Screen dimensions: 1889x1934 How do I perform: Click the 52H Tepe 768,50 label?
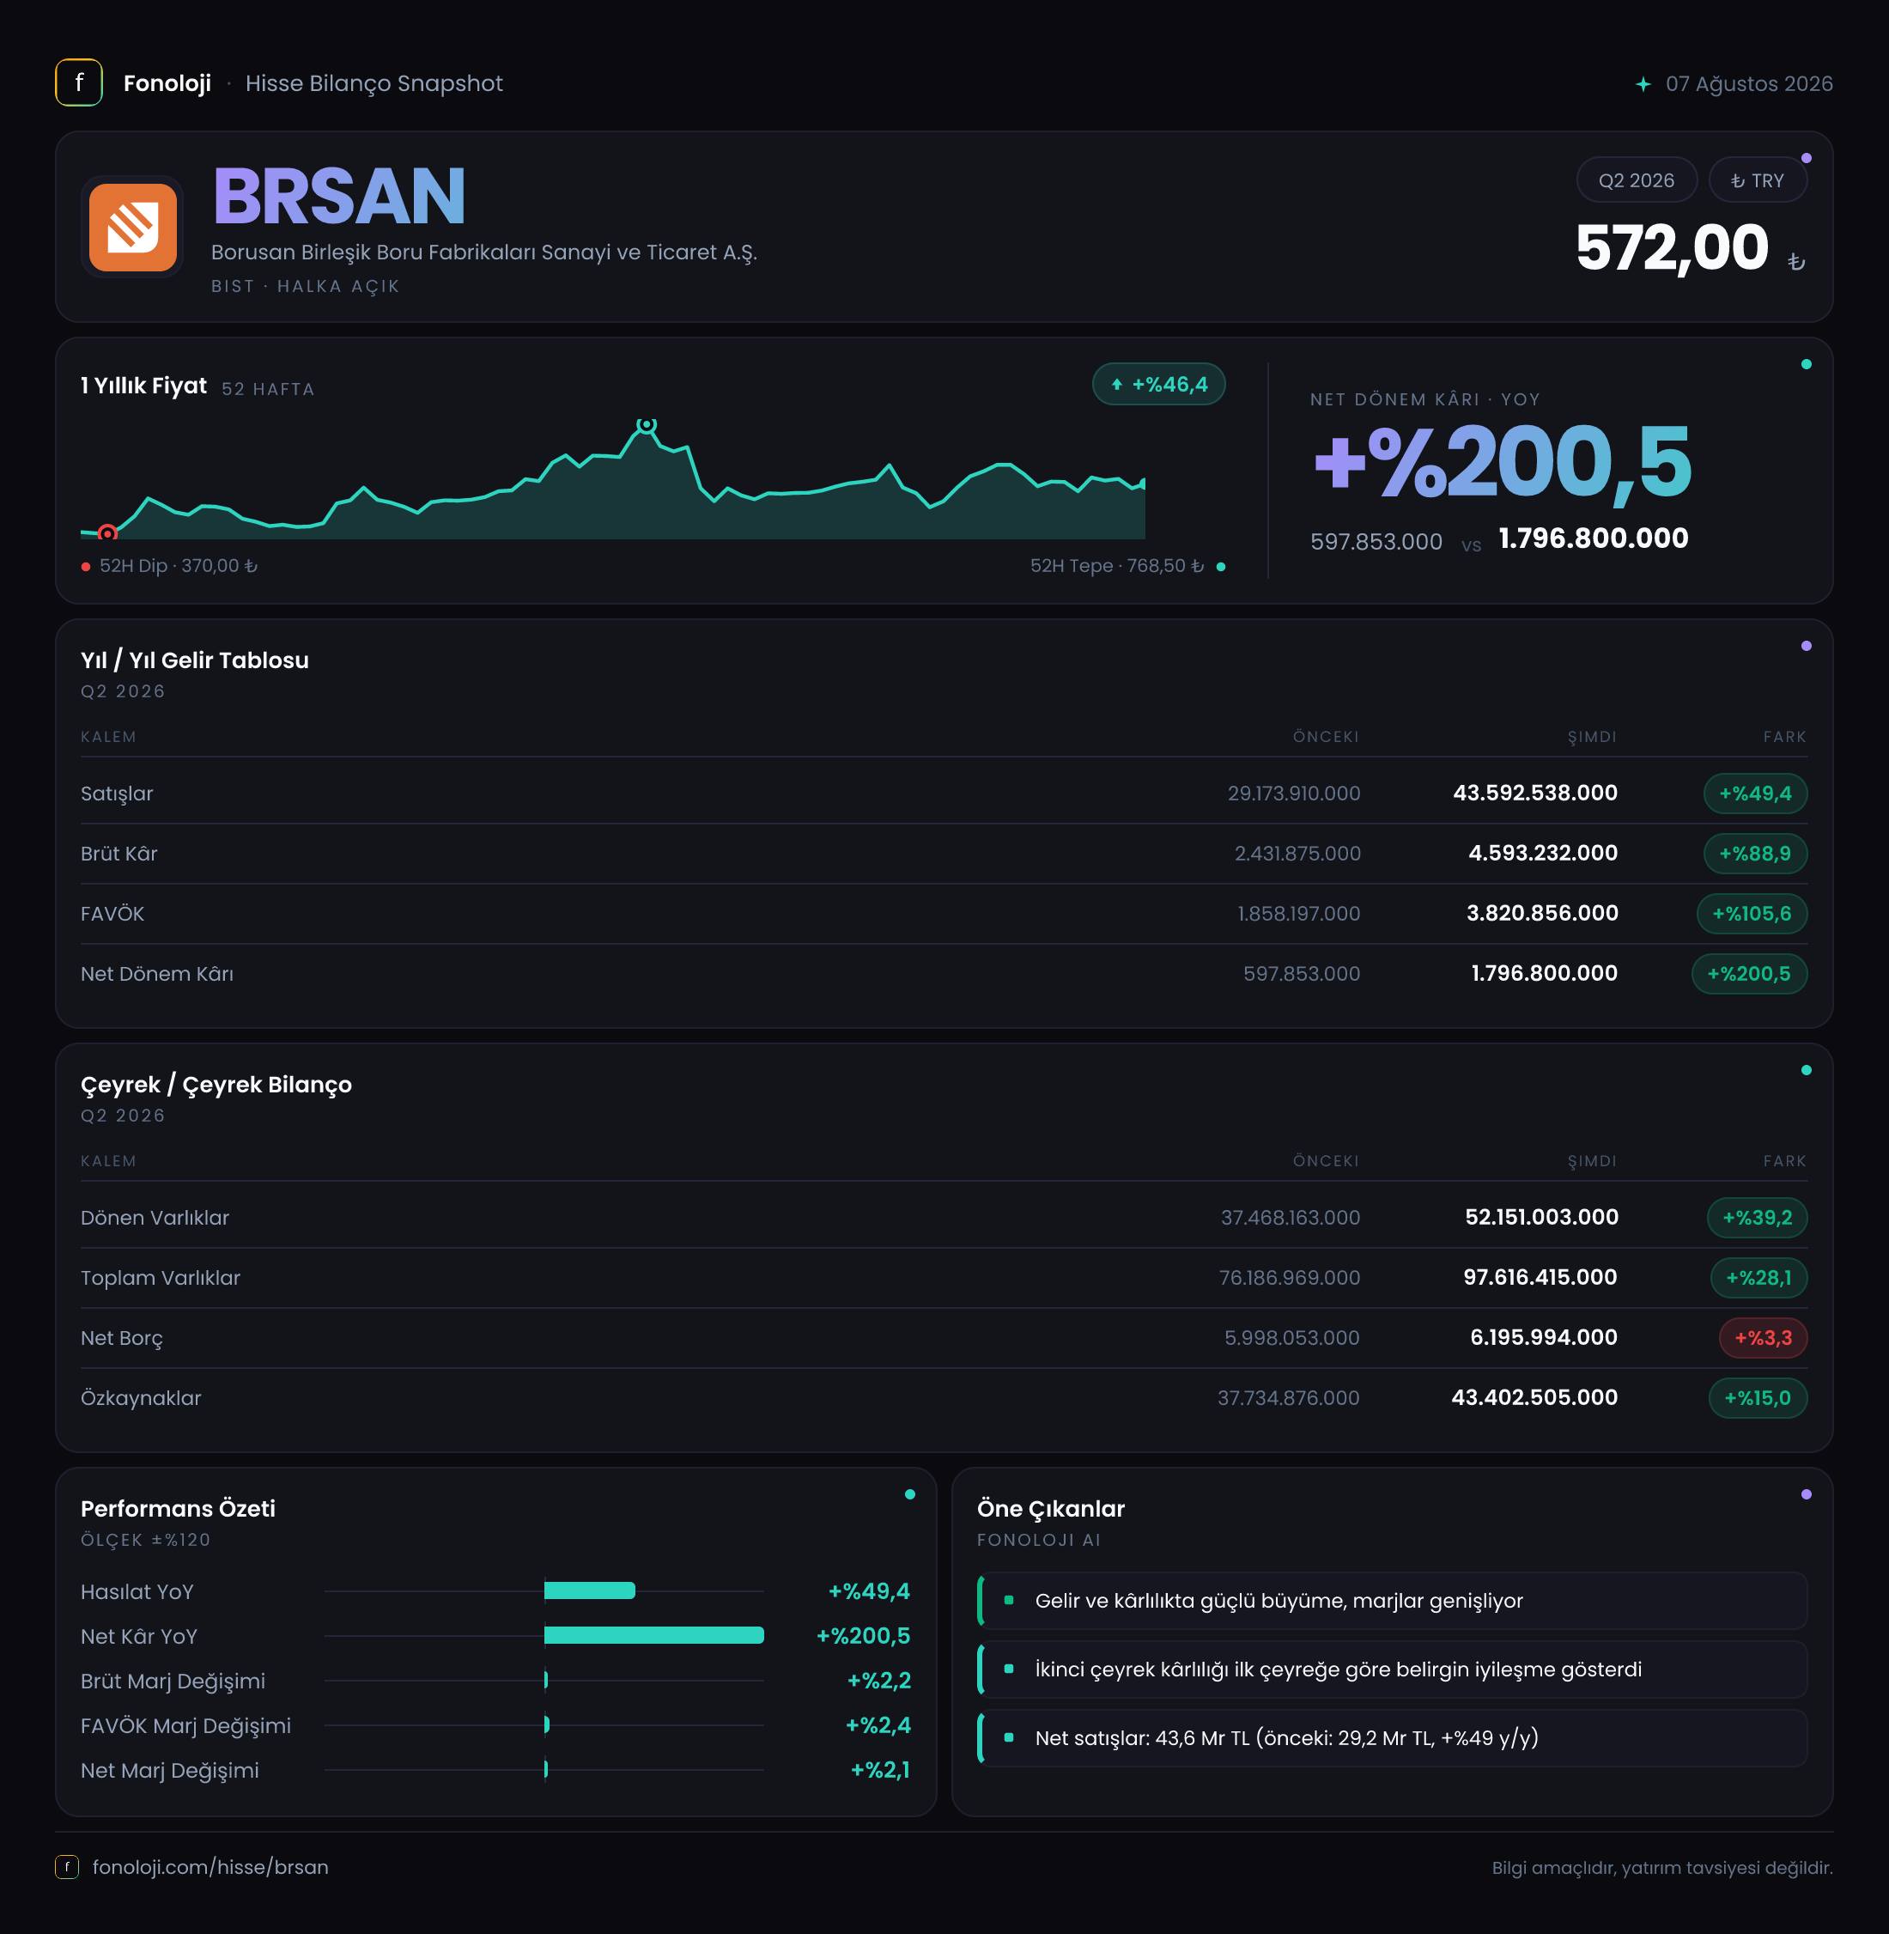pos(1117,566)
